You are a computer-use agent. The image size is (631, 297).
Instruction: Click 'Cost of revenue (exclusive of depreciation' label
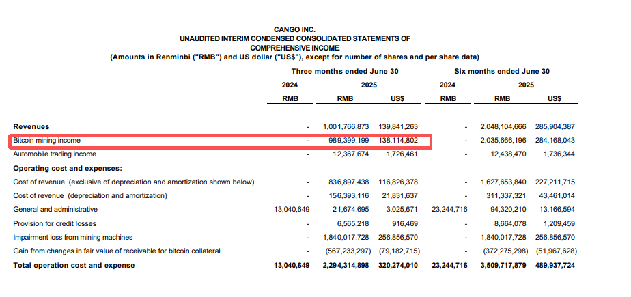pyautogui.click(x=134, y=182)
